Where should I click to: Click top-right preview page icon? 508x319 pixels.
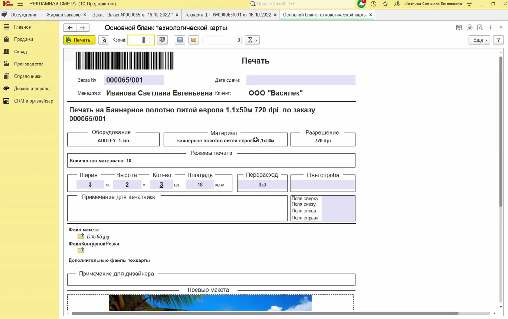[480, 28]
